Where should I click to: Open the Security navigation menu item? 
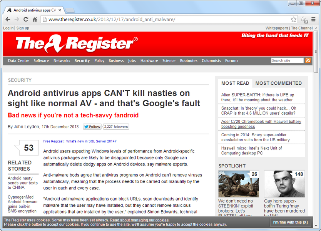tap(82, 61)
